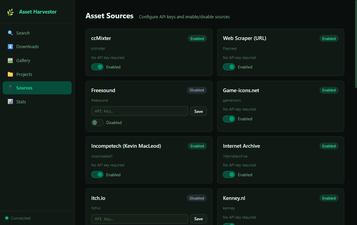Click the 'incompetech' source identifier

(x=102, y=156)
